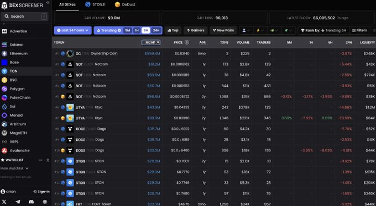Collapse the sidebar with double-chevron icon
The width and height of the screenshot is (376, 206).
click(48, 2)
